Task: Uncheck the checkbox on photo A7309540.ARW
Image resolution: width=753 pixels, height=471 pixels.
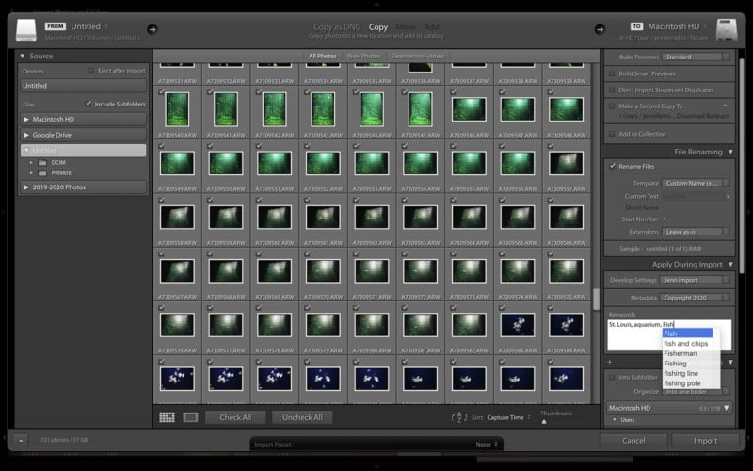Action: pos(161,91)
